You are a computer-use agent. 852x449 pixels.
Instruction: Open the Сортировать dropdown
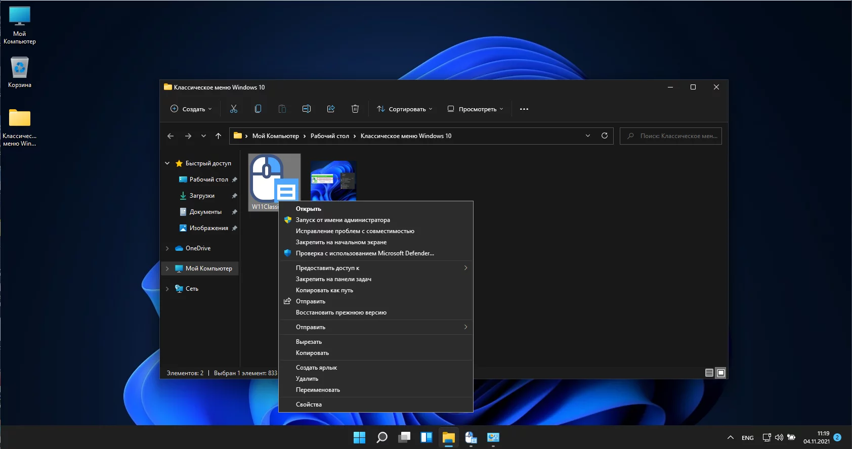coord(404,109)
